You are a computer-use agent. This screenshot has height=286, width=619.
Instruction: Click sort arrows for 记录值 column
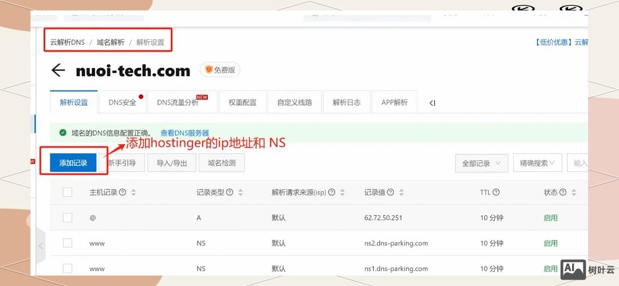click(401, 193)
